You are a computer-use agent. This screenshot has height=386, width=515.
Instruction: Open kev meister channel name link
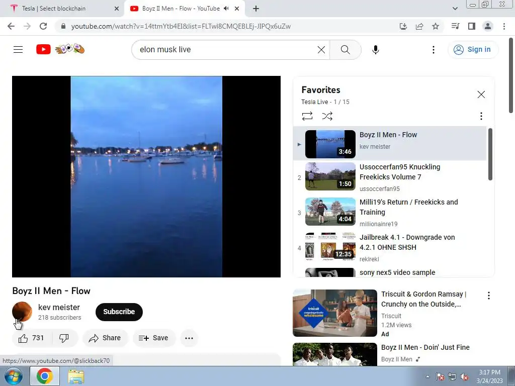click(59, 307)
